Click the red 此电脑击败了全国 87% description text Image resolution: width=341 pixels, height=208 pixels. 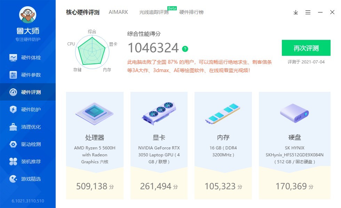(x=199, y=66)
